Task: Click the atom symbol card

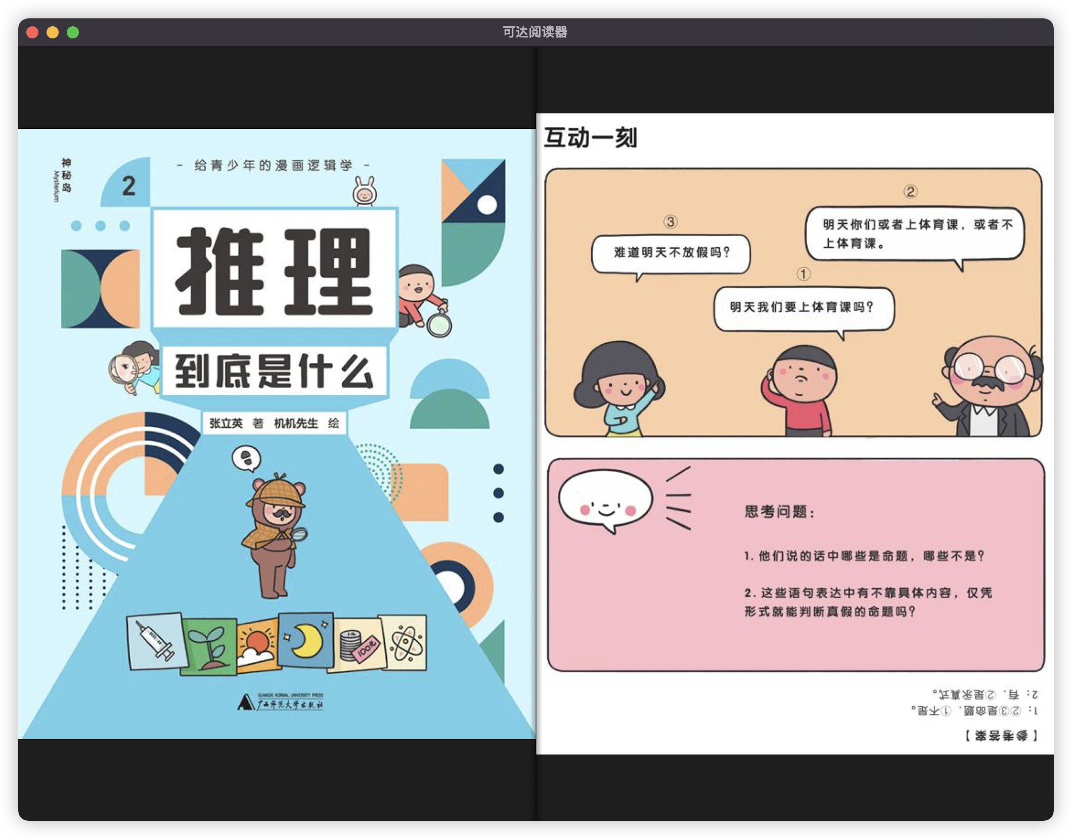Action: click(x=405, y=642)
